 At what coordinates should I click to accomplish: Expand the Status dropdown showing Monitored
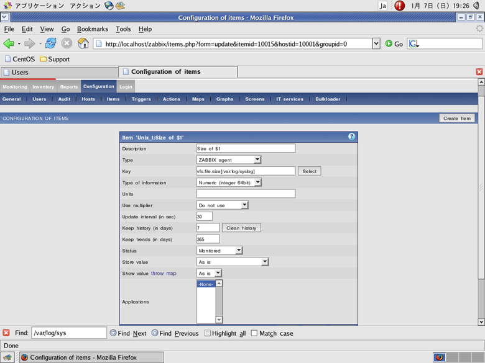point(219,251)
